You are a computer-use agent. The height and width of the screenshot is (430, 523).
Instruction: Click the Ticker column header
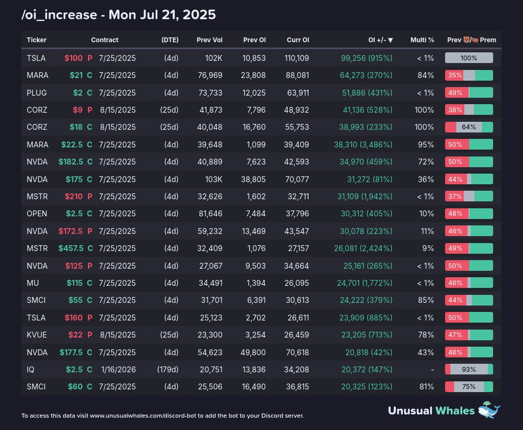click(x=36, y=40)
